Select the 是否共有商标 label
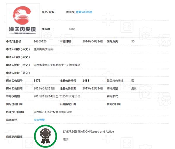The width and height of the screenshot is (175, 149). [x=115, y=81]
